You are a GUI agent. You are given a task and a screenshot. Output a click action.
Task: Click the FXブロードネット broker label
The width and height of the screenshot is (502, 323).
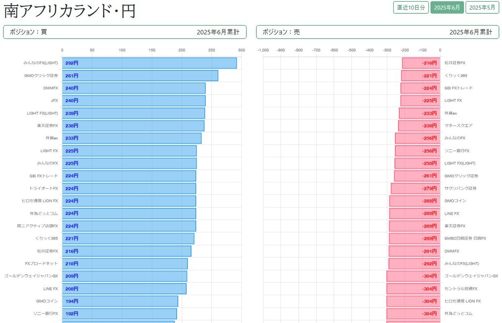pos(42,264)
